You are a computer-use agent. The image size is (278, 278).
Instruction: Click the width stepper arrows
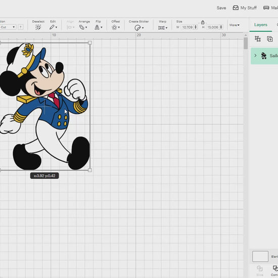196,27
